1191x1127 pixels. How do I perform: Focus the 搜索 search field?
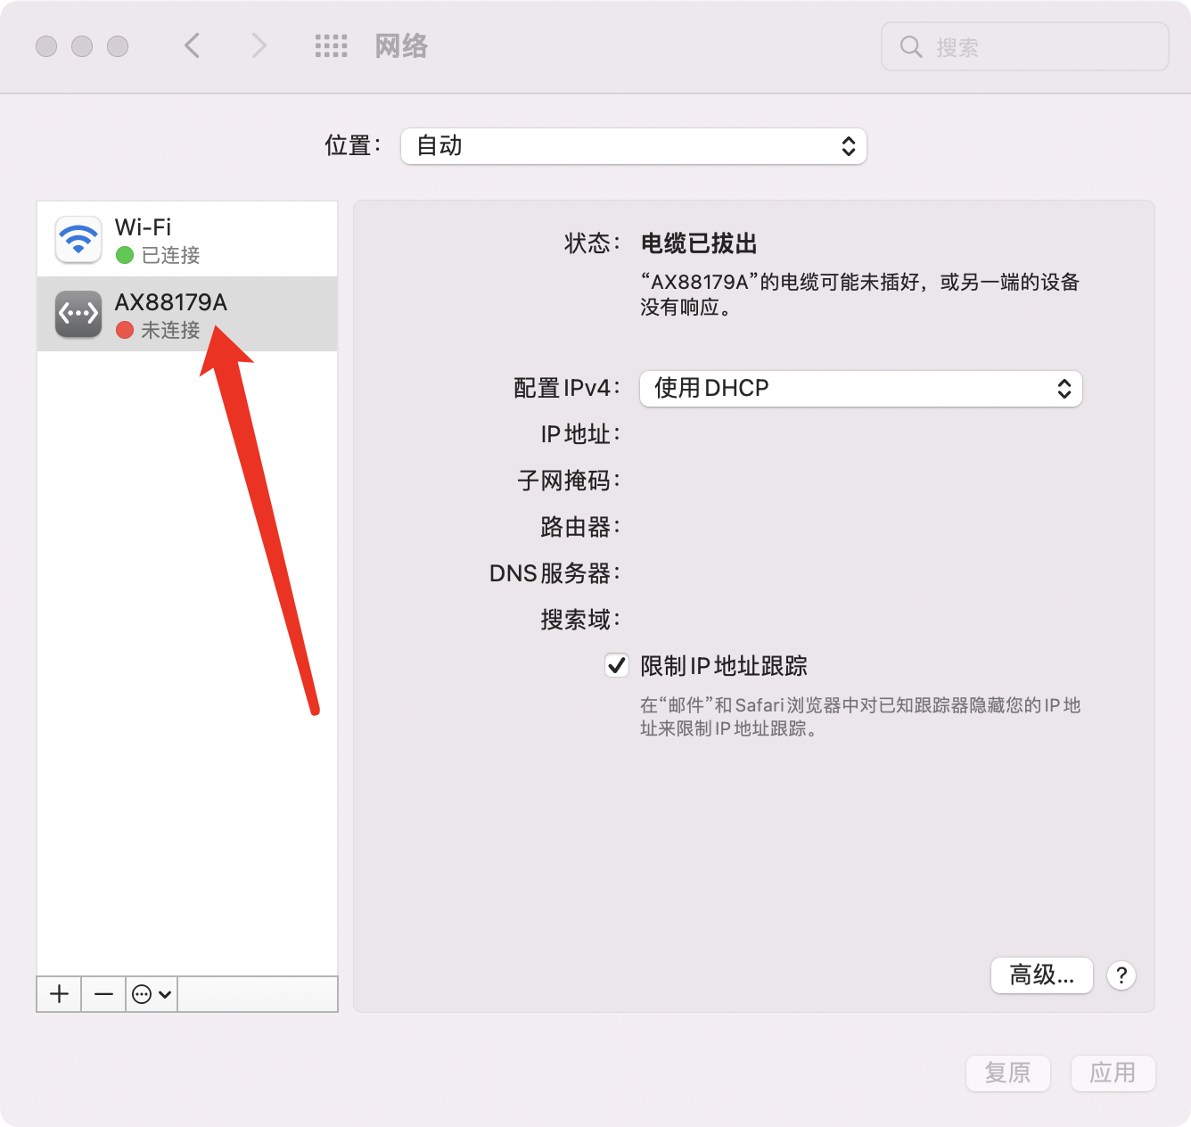point(1025,46)
